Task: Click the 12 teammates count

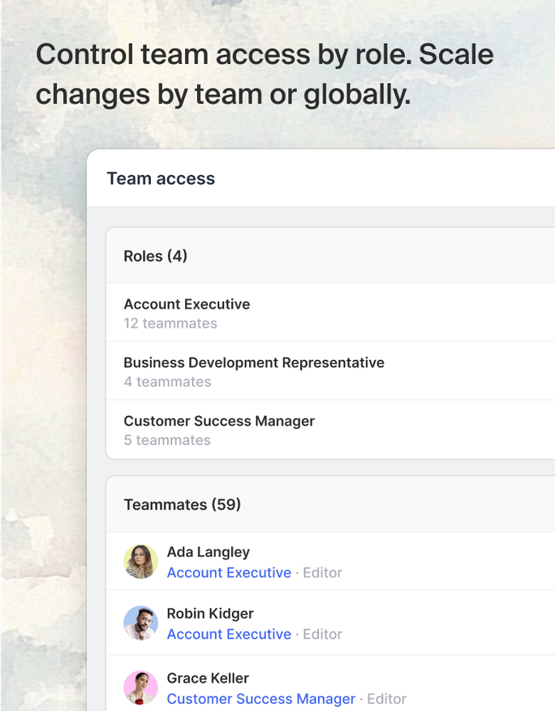Action: point(170,323)
